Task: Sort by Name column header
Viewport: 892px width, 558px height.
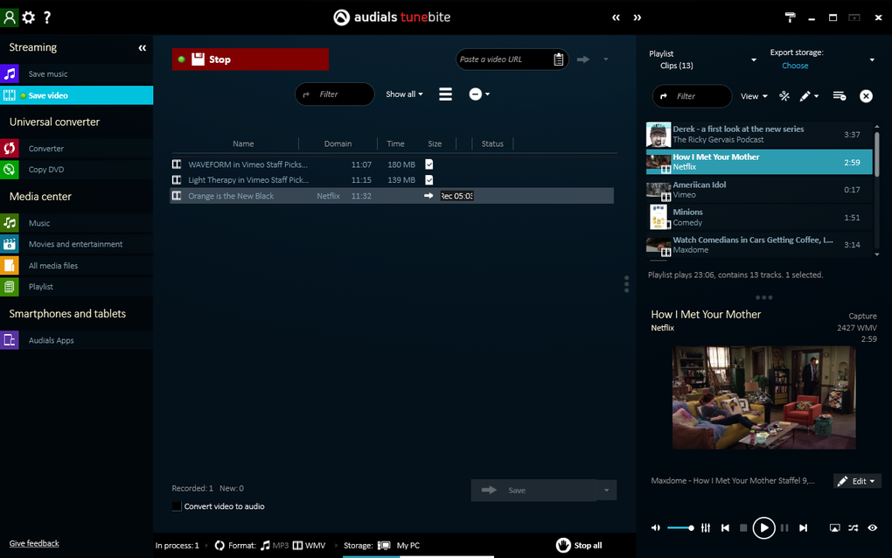Action: pyautogui.click(x=243, y=144)
